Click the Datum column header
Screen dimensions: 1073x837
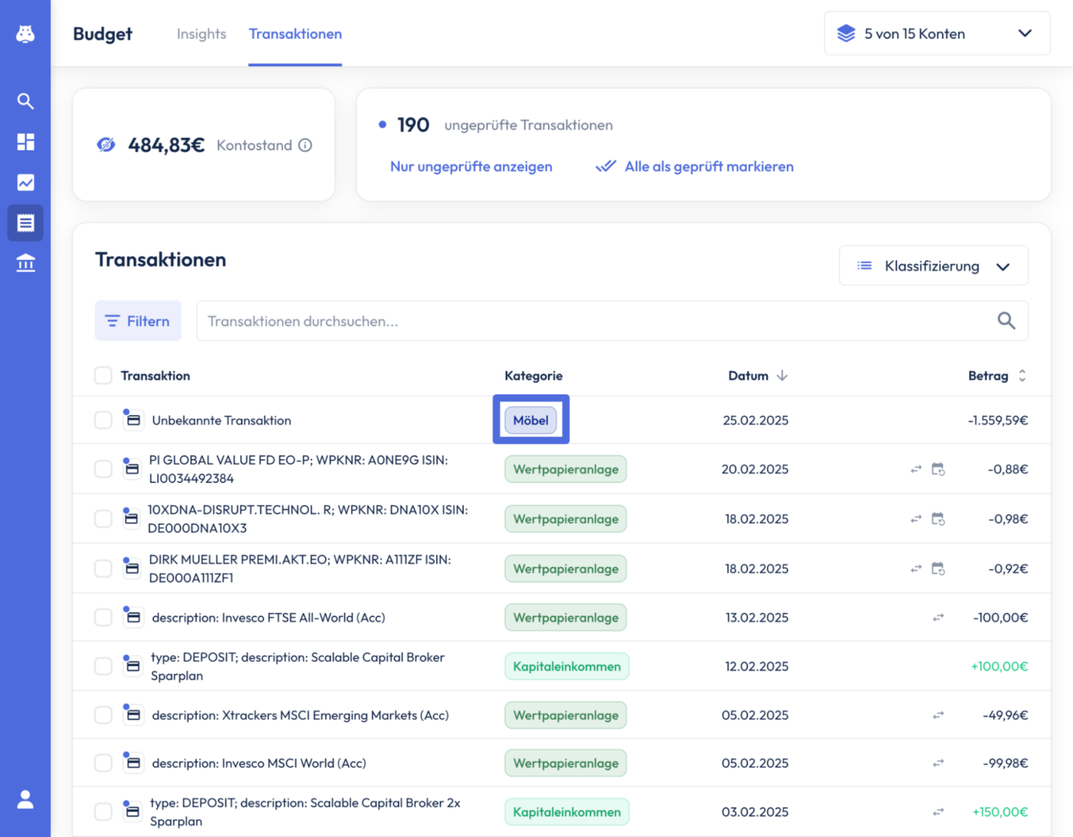coord(748,375)
